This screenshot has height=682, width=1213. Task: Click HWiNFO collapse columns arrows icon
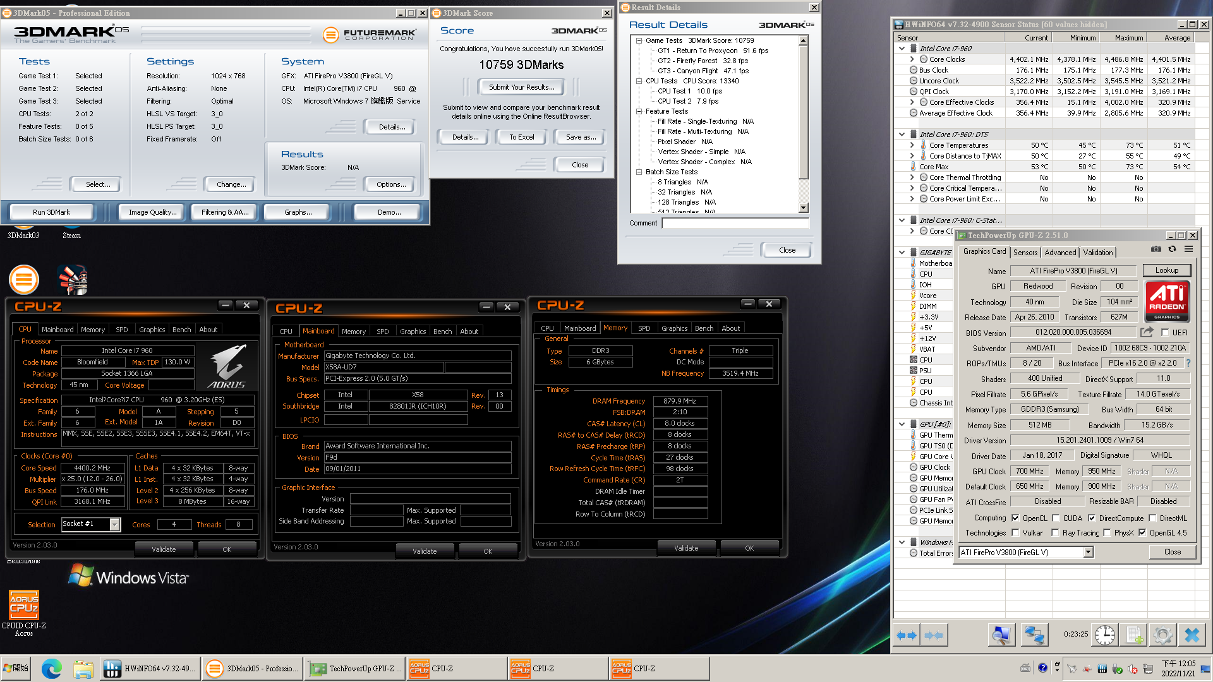pos(934,635)
